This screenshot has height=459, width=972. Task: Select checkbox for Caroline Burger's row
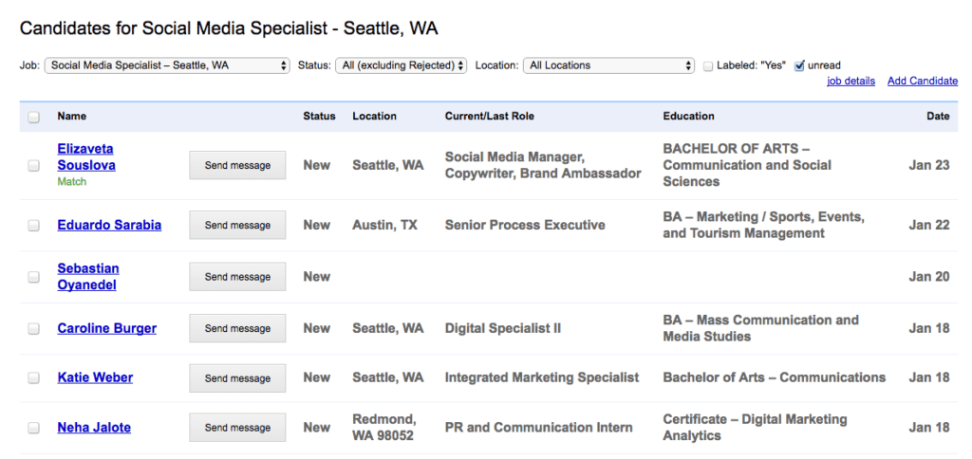34,329
